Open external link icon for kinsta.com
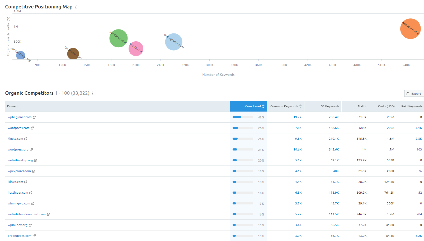424x241 pixels. [26, 139]
